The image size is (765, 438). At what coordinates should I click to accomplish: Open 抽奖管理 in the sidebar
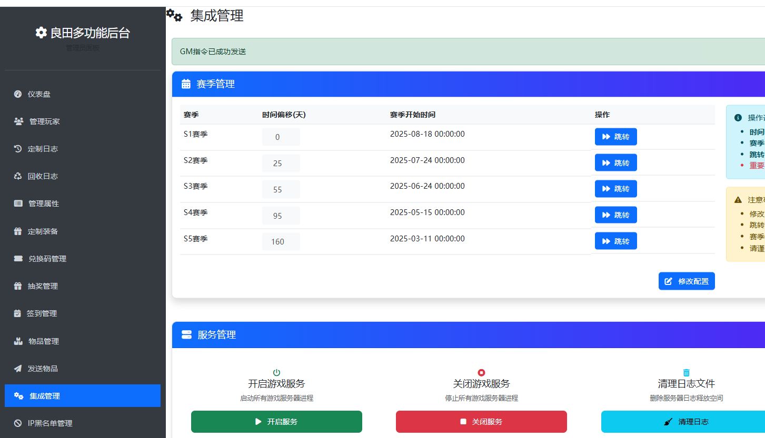42,286
